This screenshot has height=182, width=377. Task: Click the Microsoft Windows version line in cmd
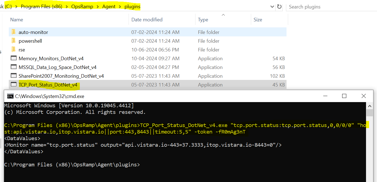pyautogui.click(x=69, y=105)
